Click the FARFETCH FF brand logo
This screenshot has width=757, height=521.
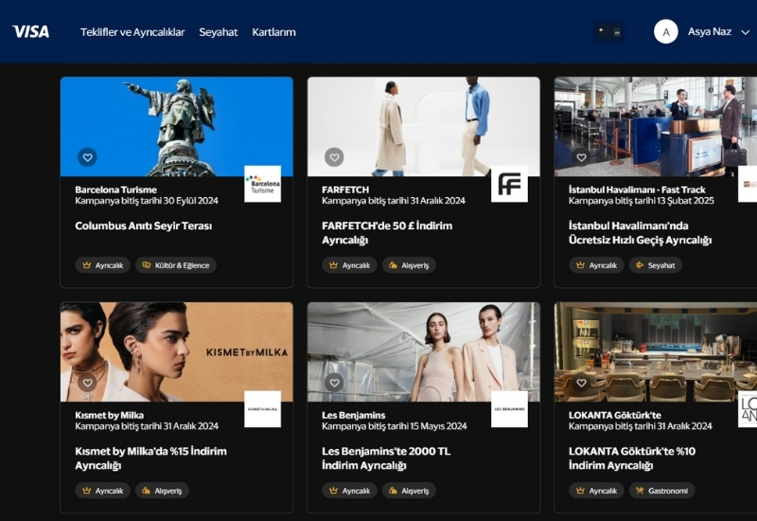coord(509,184)
